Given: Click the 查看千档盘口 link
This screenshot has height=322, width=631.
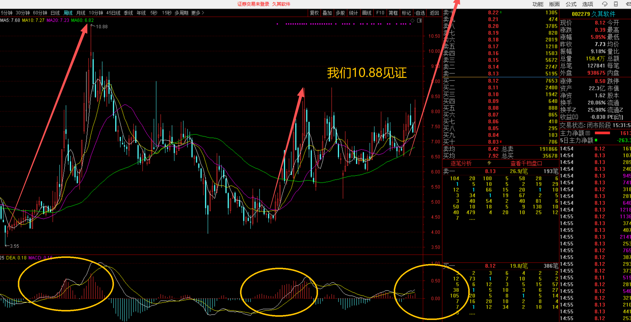Looking at the screenshot, I should click(526, 163).
